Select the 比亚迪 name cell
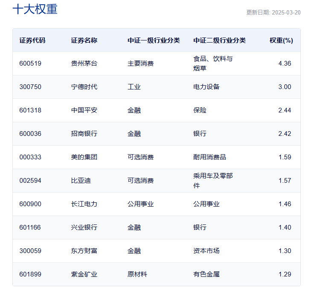Screen dimensions: 309x305 tap(81, 180)
